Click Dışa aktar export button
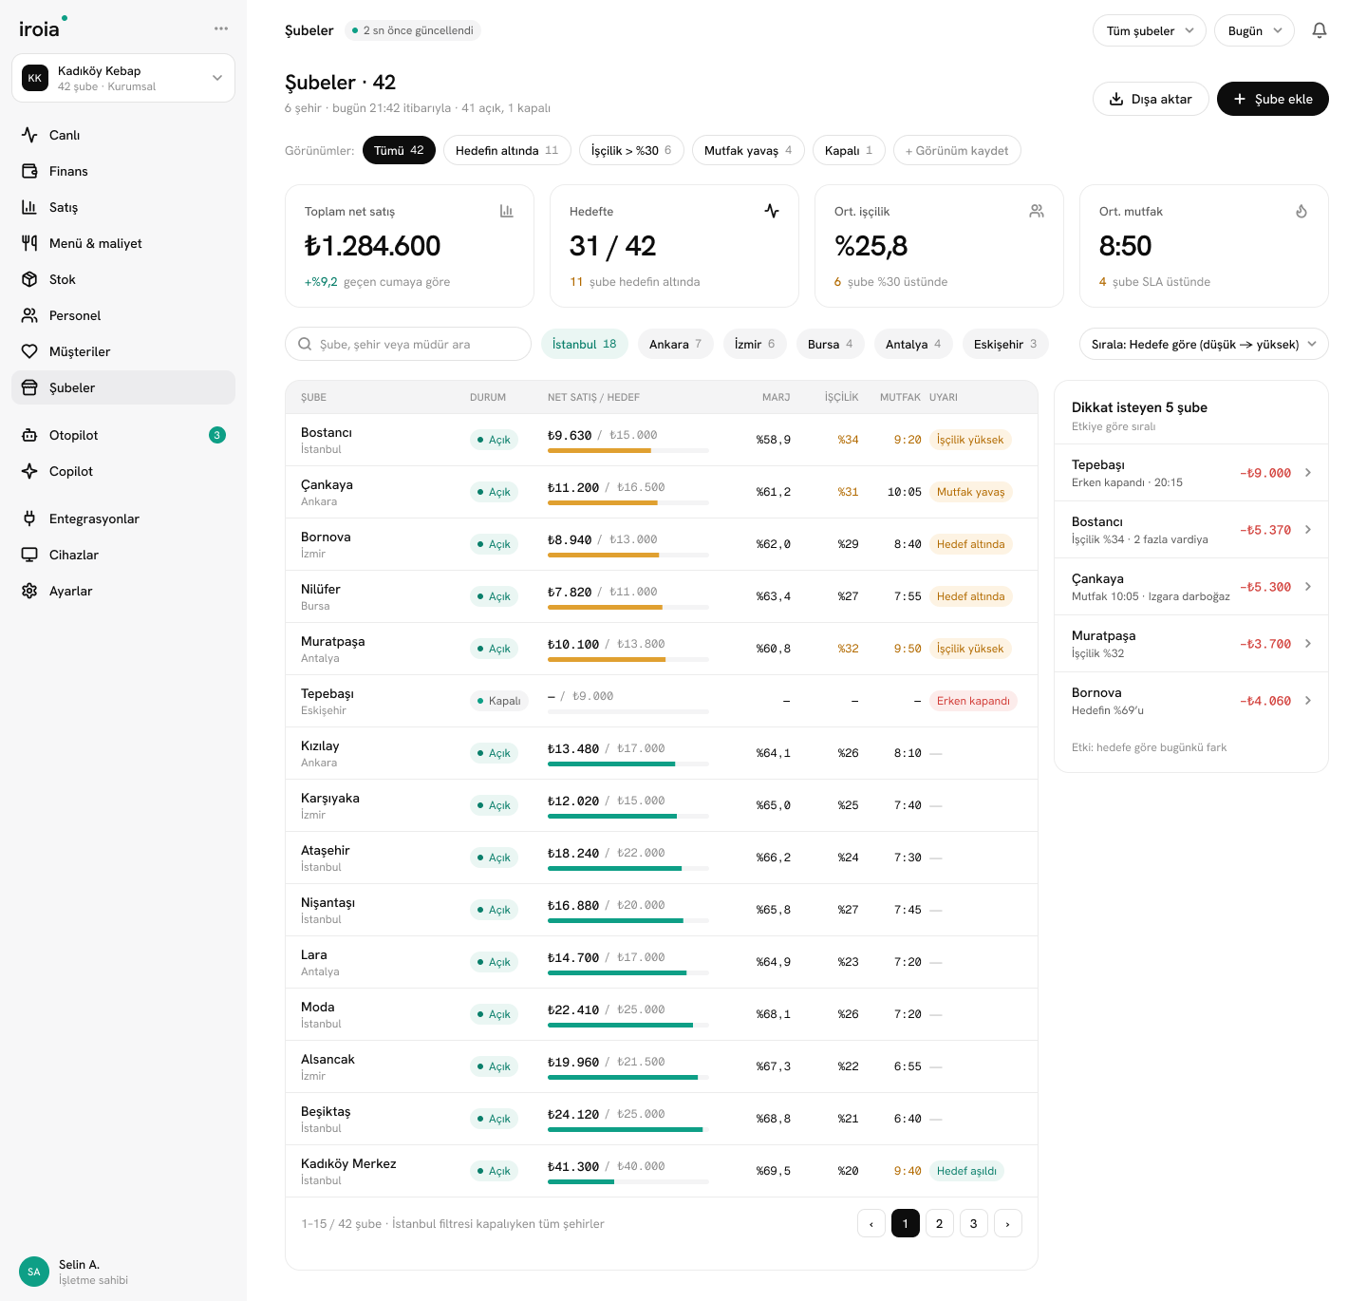The height and width of the screenshot is (1301, 1367). coord(1151,99)
